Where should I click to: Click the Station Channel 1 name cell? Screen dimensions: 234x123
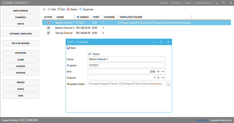click(65, 23)
